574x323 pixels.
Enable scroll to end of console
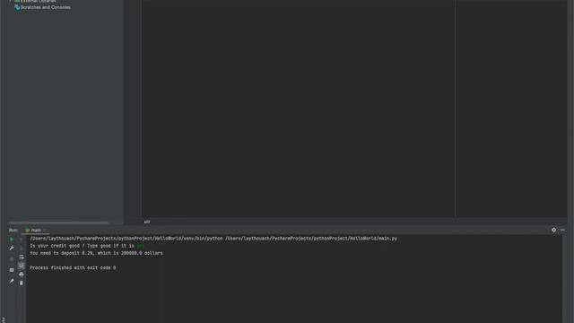point(22,266)
